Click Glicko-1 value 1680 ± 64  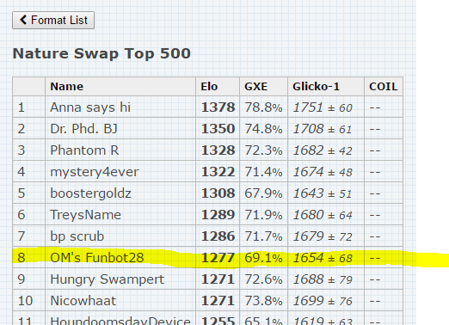click(x=323, y=215)
